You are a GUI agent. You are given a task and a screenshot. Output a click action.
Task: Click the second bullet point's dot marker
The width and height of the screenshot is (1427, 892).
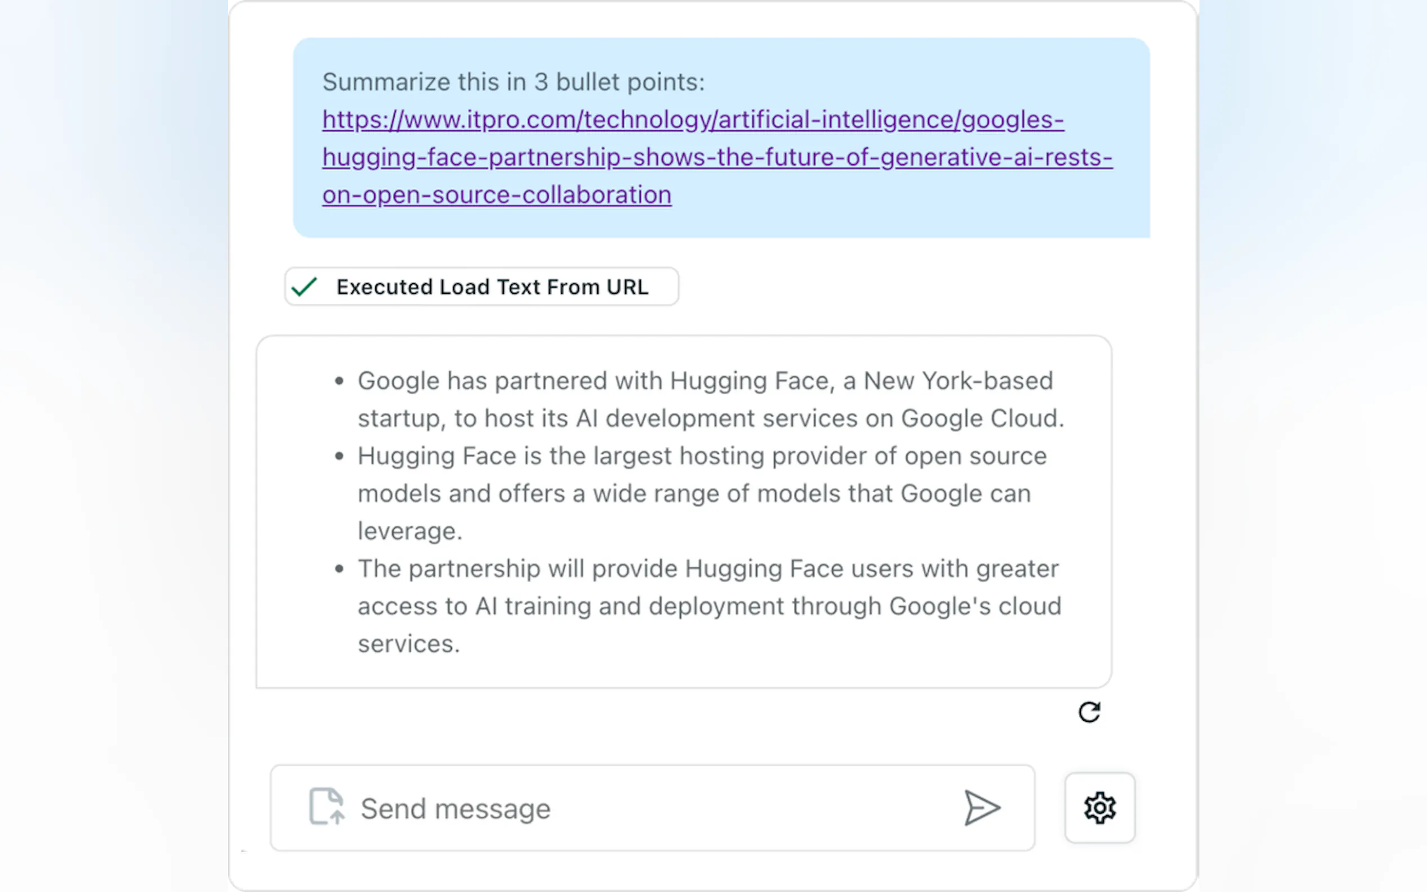point(339,456)
